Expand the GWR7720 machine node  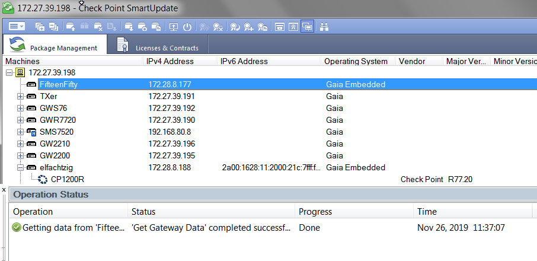[20, 120]
